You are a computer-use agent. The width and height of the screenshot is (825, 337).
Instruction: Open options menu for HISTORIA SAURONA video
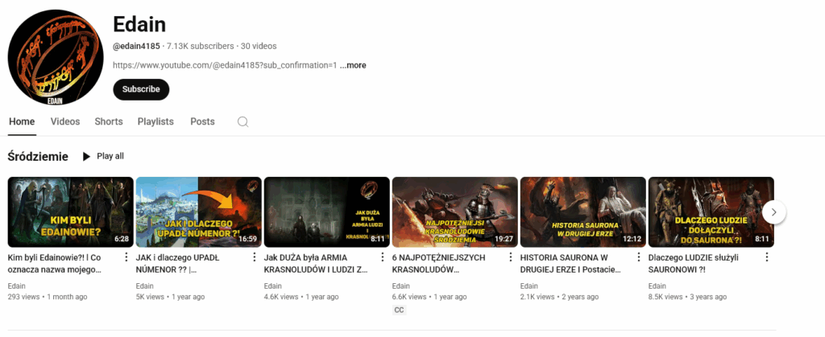click(639, 257)
